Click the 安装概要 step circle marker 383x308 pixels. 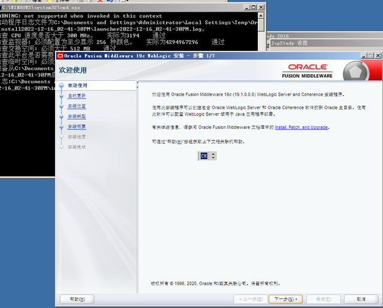coord(61,127)
